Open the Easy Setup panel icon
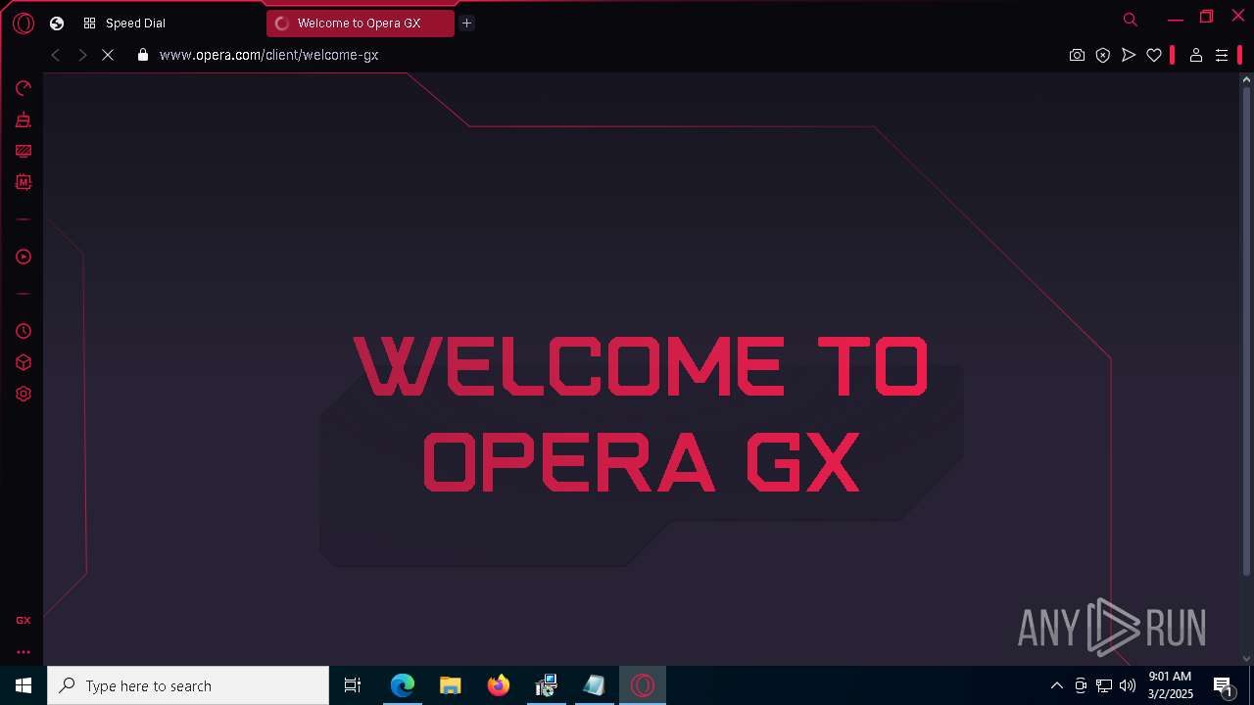This screenshot has height=705, width=1254. [1222, 56]
